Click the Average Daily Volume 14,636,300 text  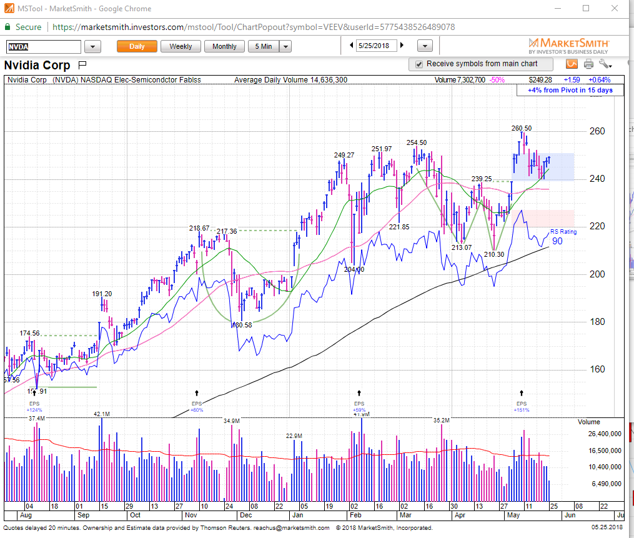coord(290,80)
